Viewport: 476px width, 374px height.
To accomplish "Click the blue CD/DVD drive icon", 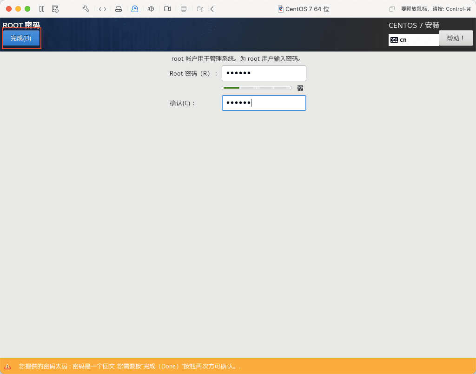I will click(x=135, y=9).
